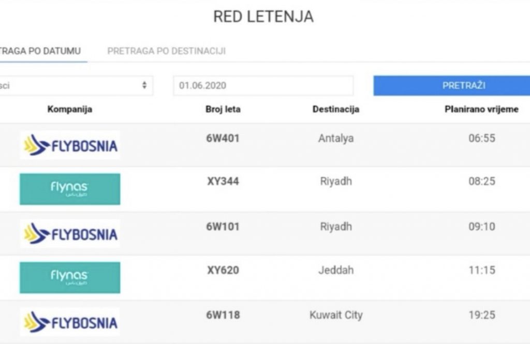The width and height of the screenshot is (530, 344).
Task: Click the flynas logo for flight XY620
Action: click(70, 277)
